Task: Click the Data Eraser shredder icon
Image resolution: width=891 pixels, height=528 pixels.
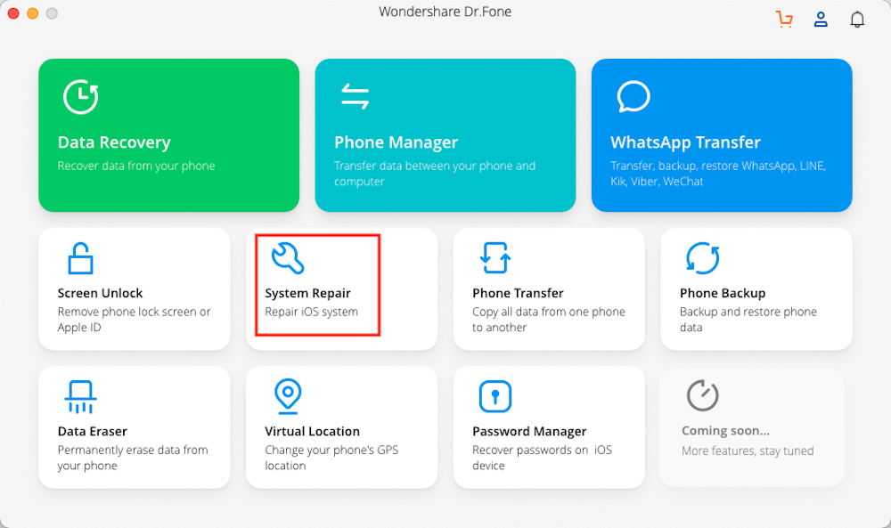Action: [80, 396]
